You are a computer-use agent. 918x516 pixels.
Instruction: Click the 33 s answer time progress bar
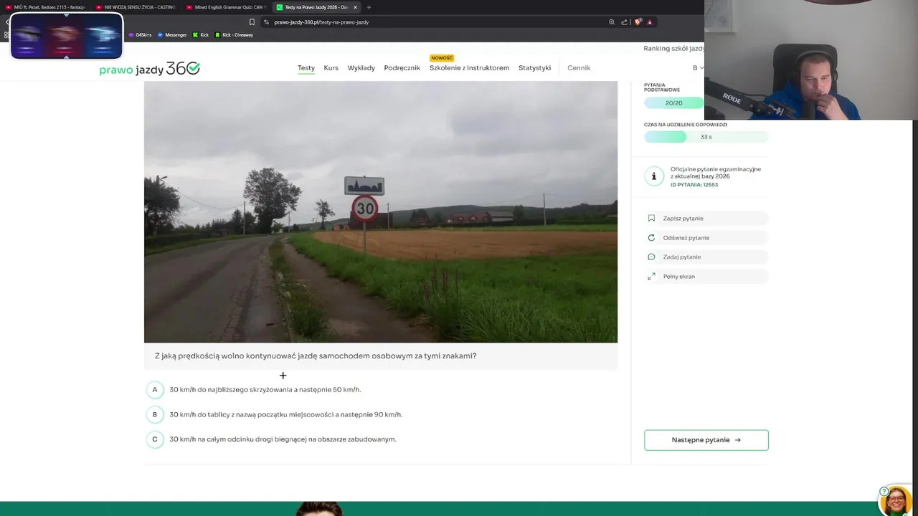[706, 137]
